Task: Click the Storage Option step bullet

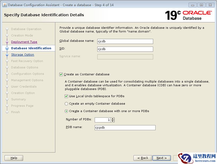Action: (x=7, y=55)
